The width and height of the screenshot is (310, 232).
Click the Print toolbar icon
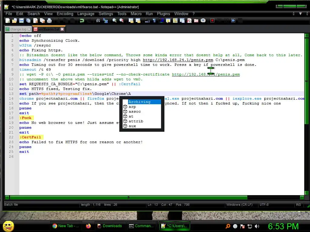point(49,21)
